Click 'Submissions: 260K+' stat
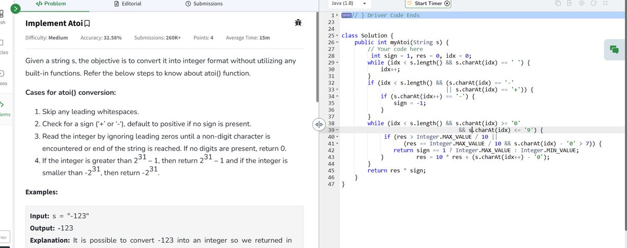Viewport: 627px width, 248px height. tap(158, 38)
